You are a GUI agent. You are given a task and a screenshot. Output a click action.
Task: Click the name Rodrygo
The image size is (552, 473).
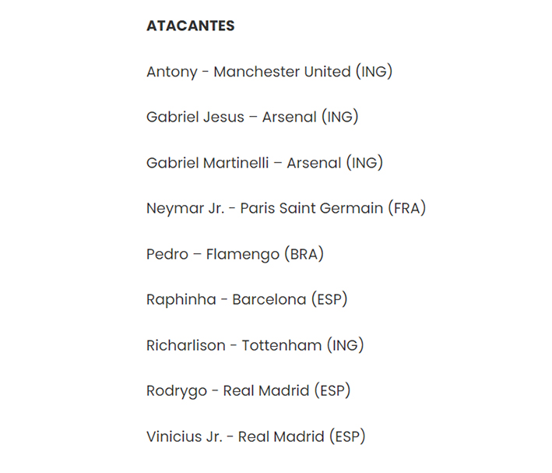(x=176, y=390)
